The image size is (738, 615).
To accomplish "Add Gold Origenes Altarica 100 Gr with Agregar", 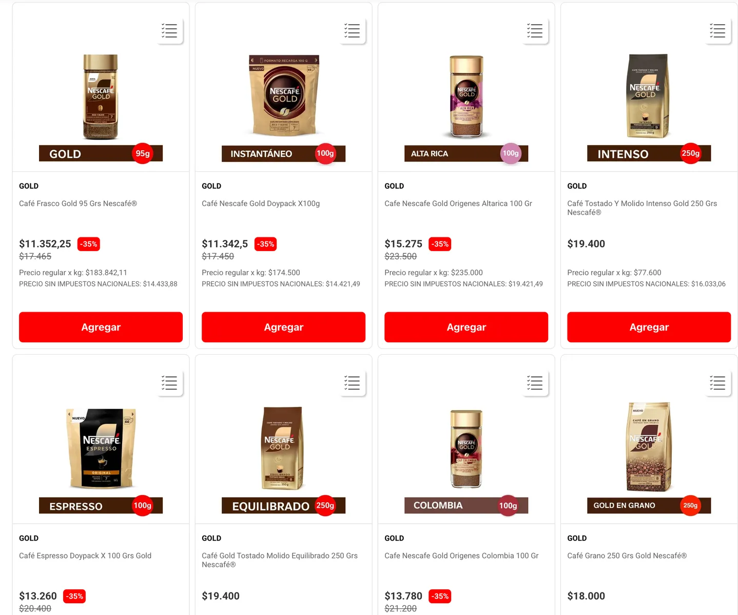I will point(466,327).
